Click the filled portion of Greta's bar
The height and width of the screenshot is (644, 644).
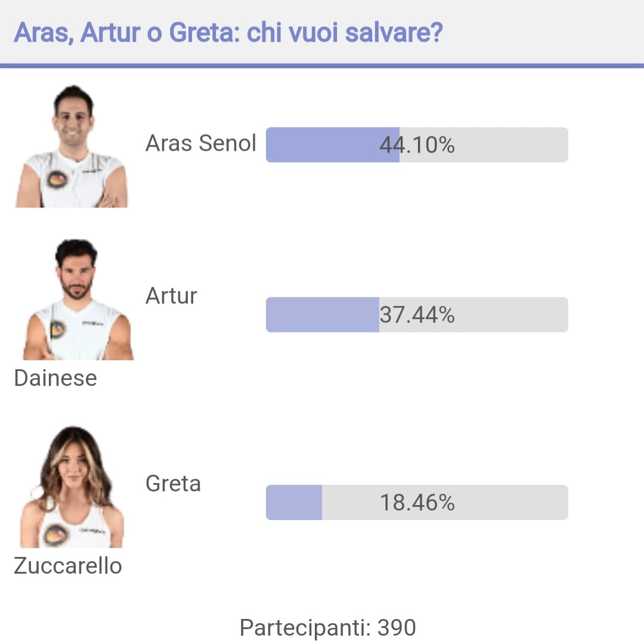click(293, 502)
